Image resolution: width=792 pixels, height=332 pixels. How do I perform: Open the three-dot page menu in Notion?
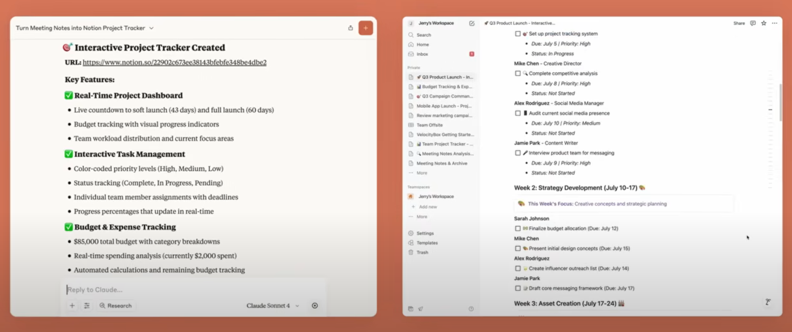[775, 23]
